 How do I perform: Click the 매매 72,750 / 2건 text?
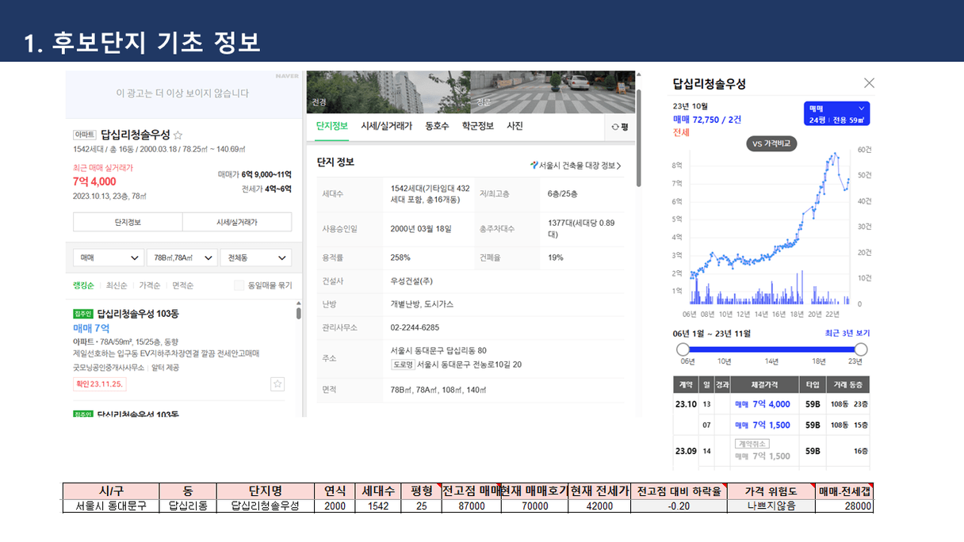click(707, 119)
